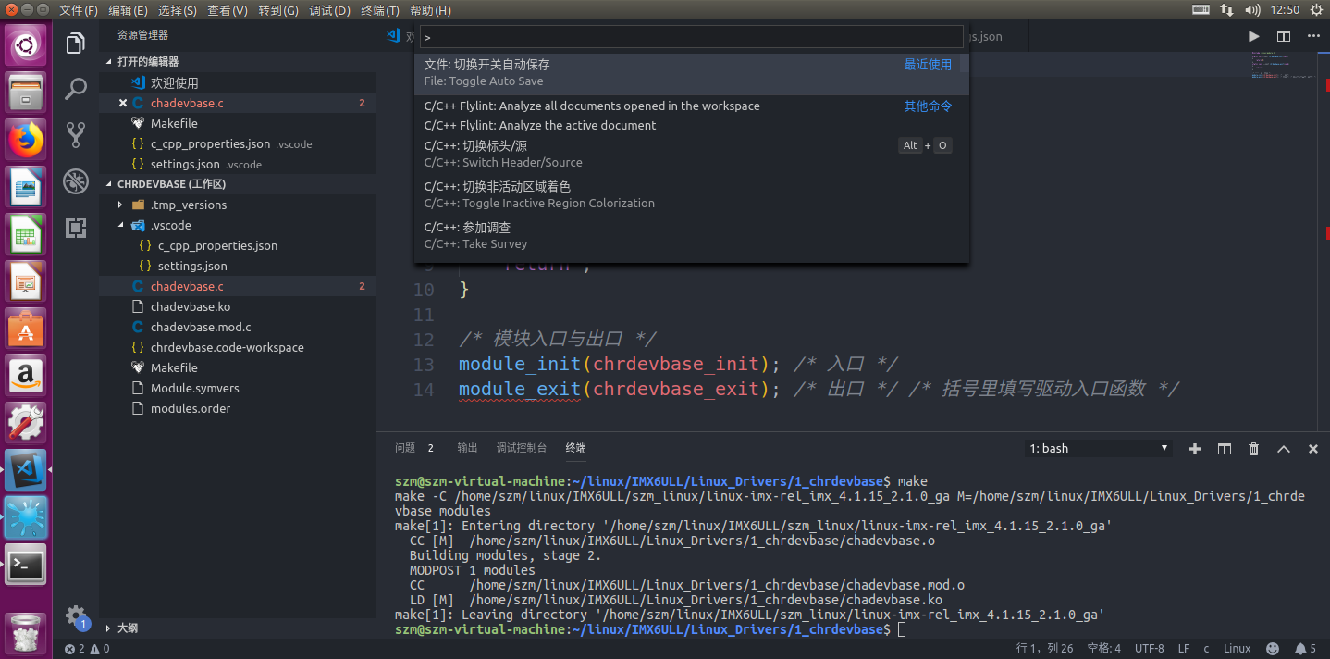
Task: Expand the .tmp_versions folder
Action: [x=237, y=205]
